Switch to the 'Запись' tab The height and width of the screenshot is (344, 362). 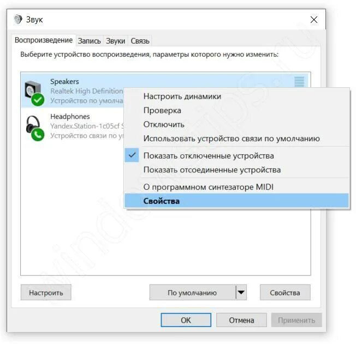[x=89, y=41]
